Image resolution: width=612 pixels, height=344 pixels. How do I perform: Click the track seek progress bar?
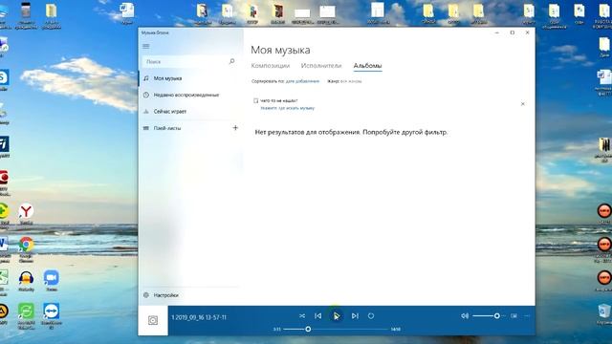pos(337,329)
